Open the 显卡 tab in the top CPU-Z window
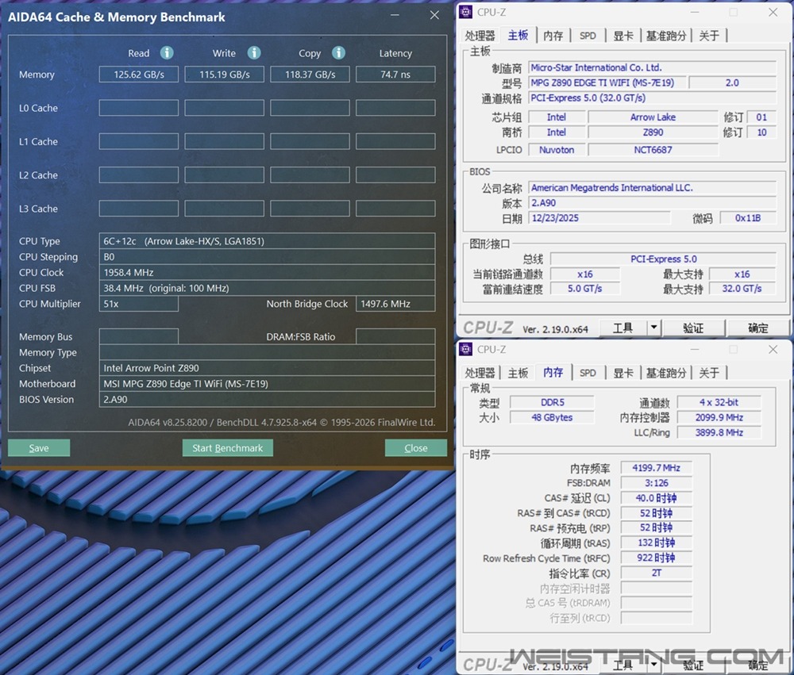This screenshot has height=675, width=794. point(622,35)
